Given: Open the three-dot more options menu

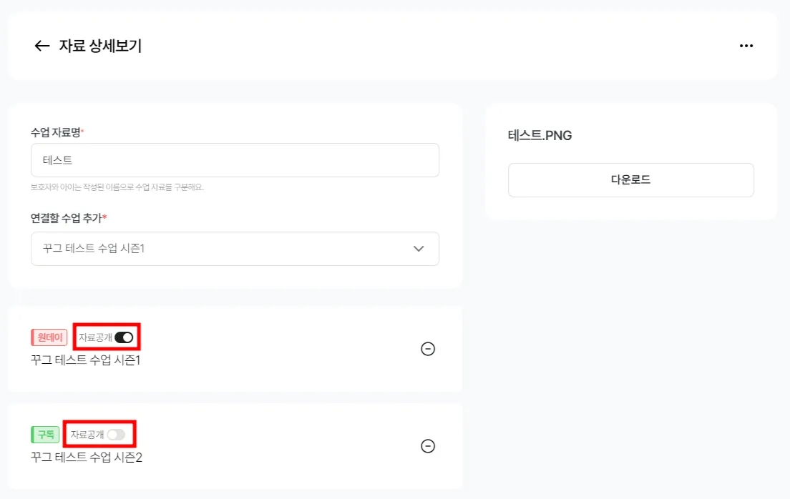Looking at the screenshot, I should pyautogui.click(x=746, y=46).
